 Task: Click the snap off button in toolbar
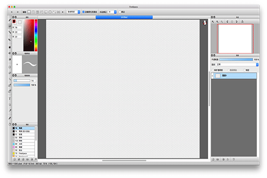29,12
